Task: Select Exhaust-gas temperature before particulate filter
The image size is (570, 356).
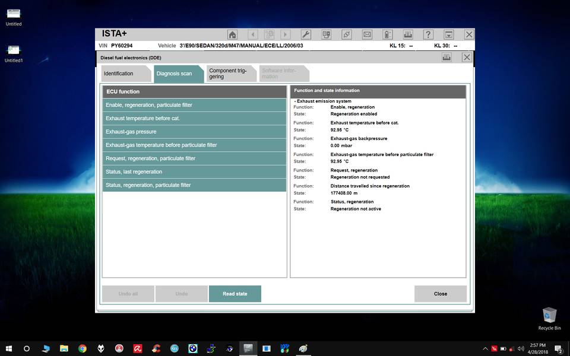Action: tap(195, 145)
